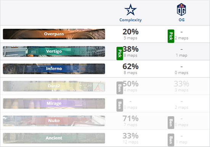Click Complexity's 62% Inferno win rate
This screenshot has height=147, width=210.
pyautogui.click(x=131, y=66)
